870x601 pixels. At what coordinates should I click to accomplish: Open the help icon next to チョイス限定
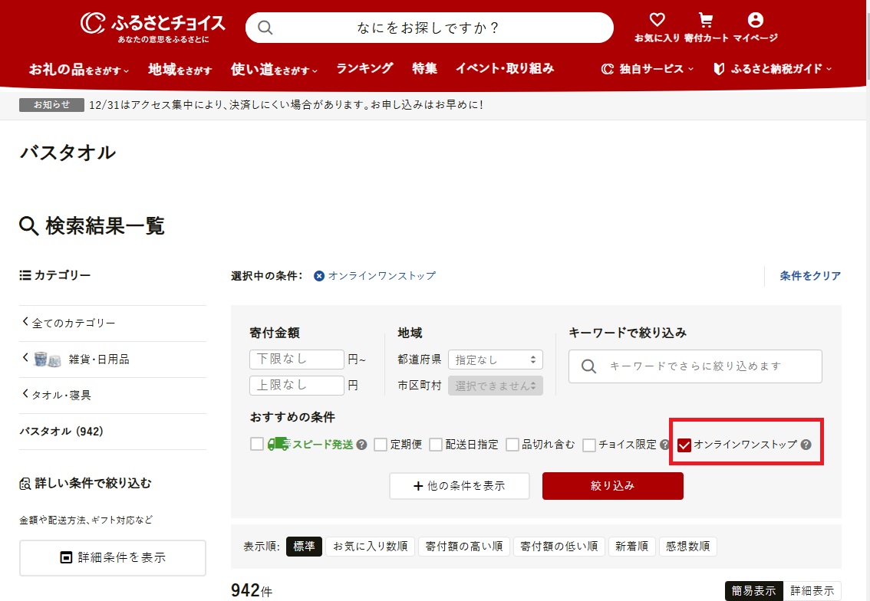point(665,444)
